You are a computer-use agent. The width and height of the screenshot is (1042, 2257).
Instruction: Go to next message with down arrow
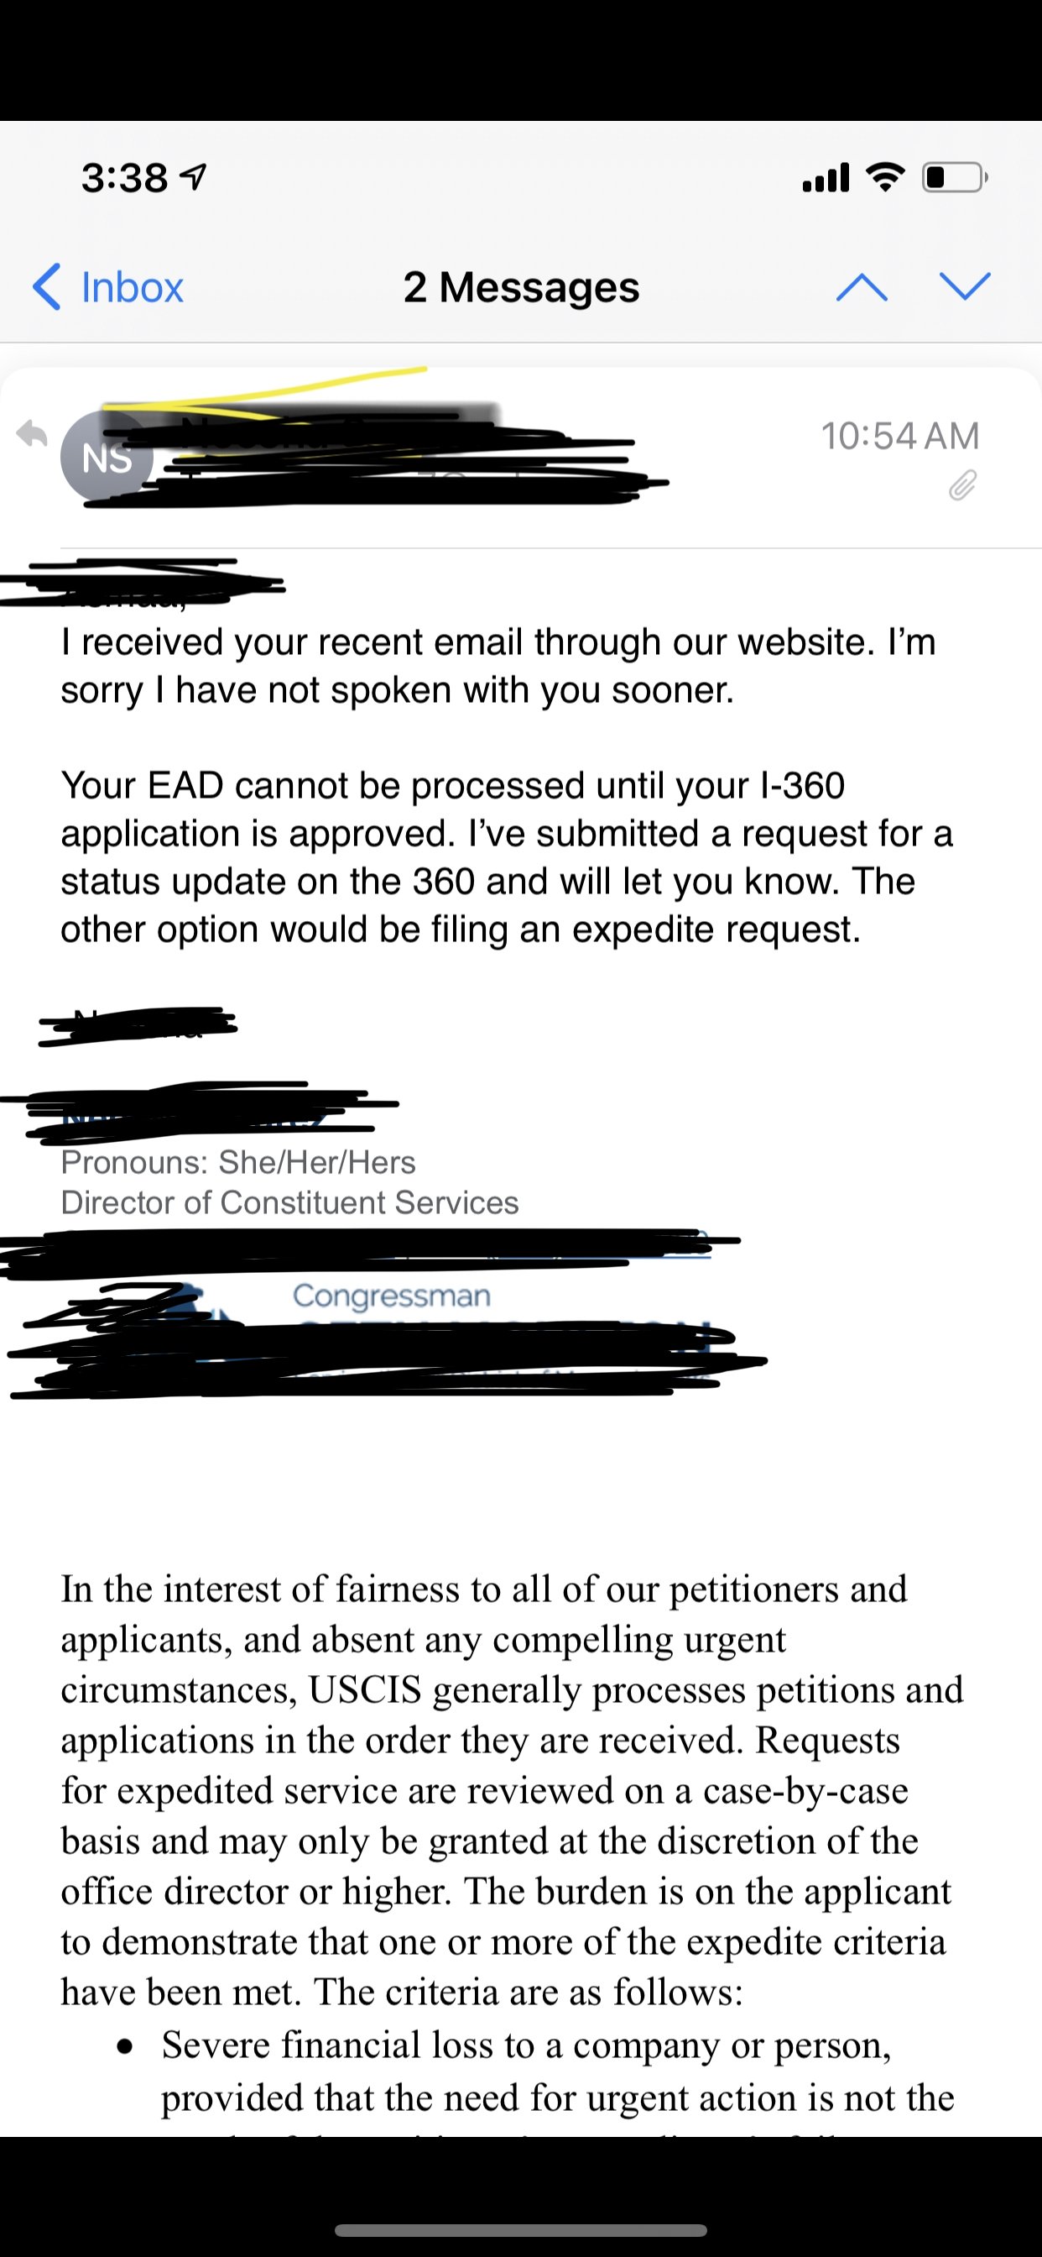coord(964,286)
